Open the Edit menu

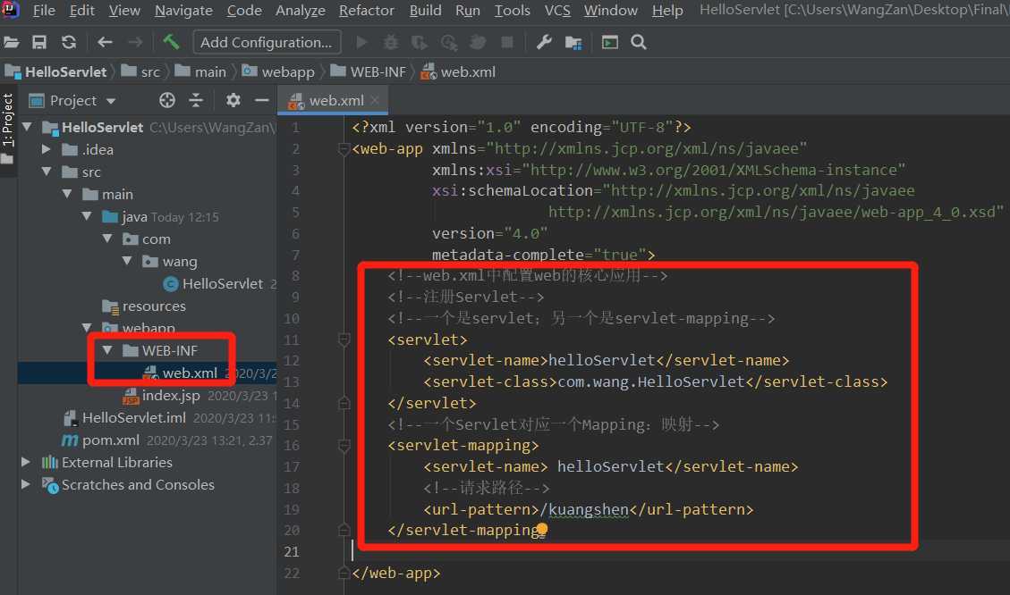[81, 11]
